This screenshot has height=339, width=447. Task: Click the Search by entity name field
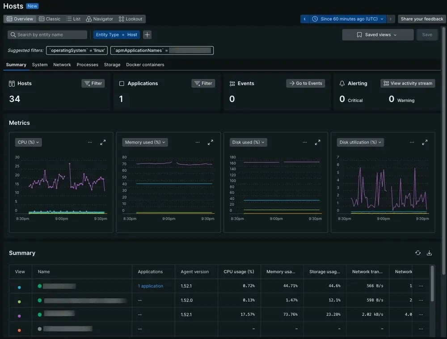coord(47,34)
